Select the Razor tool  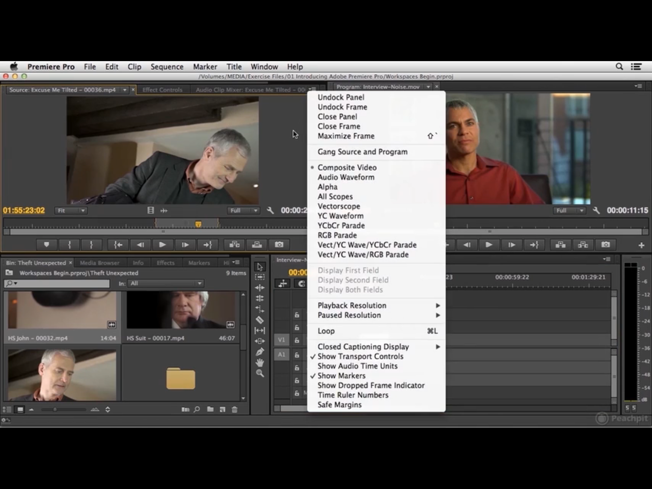pyautogui.click(x=260, y=320)
